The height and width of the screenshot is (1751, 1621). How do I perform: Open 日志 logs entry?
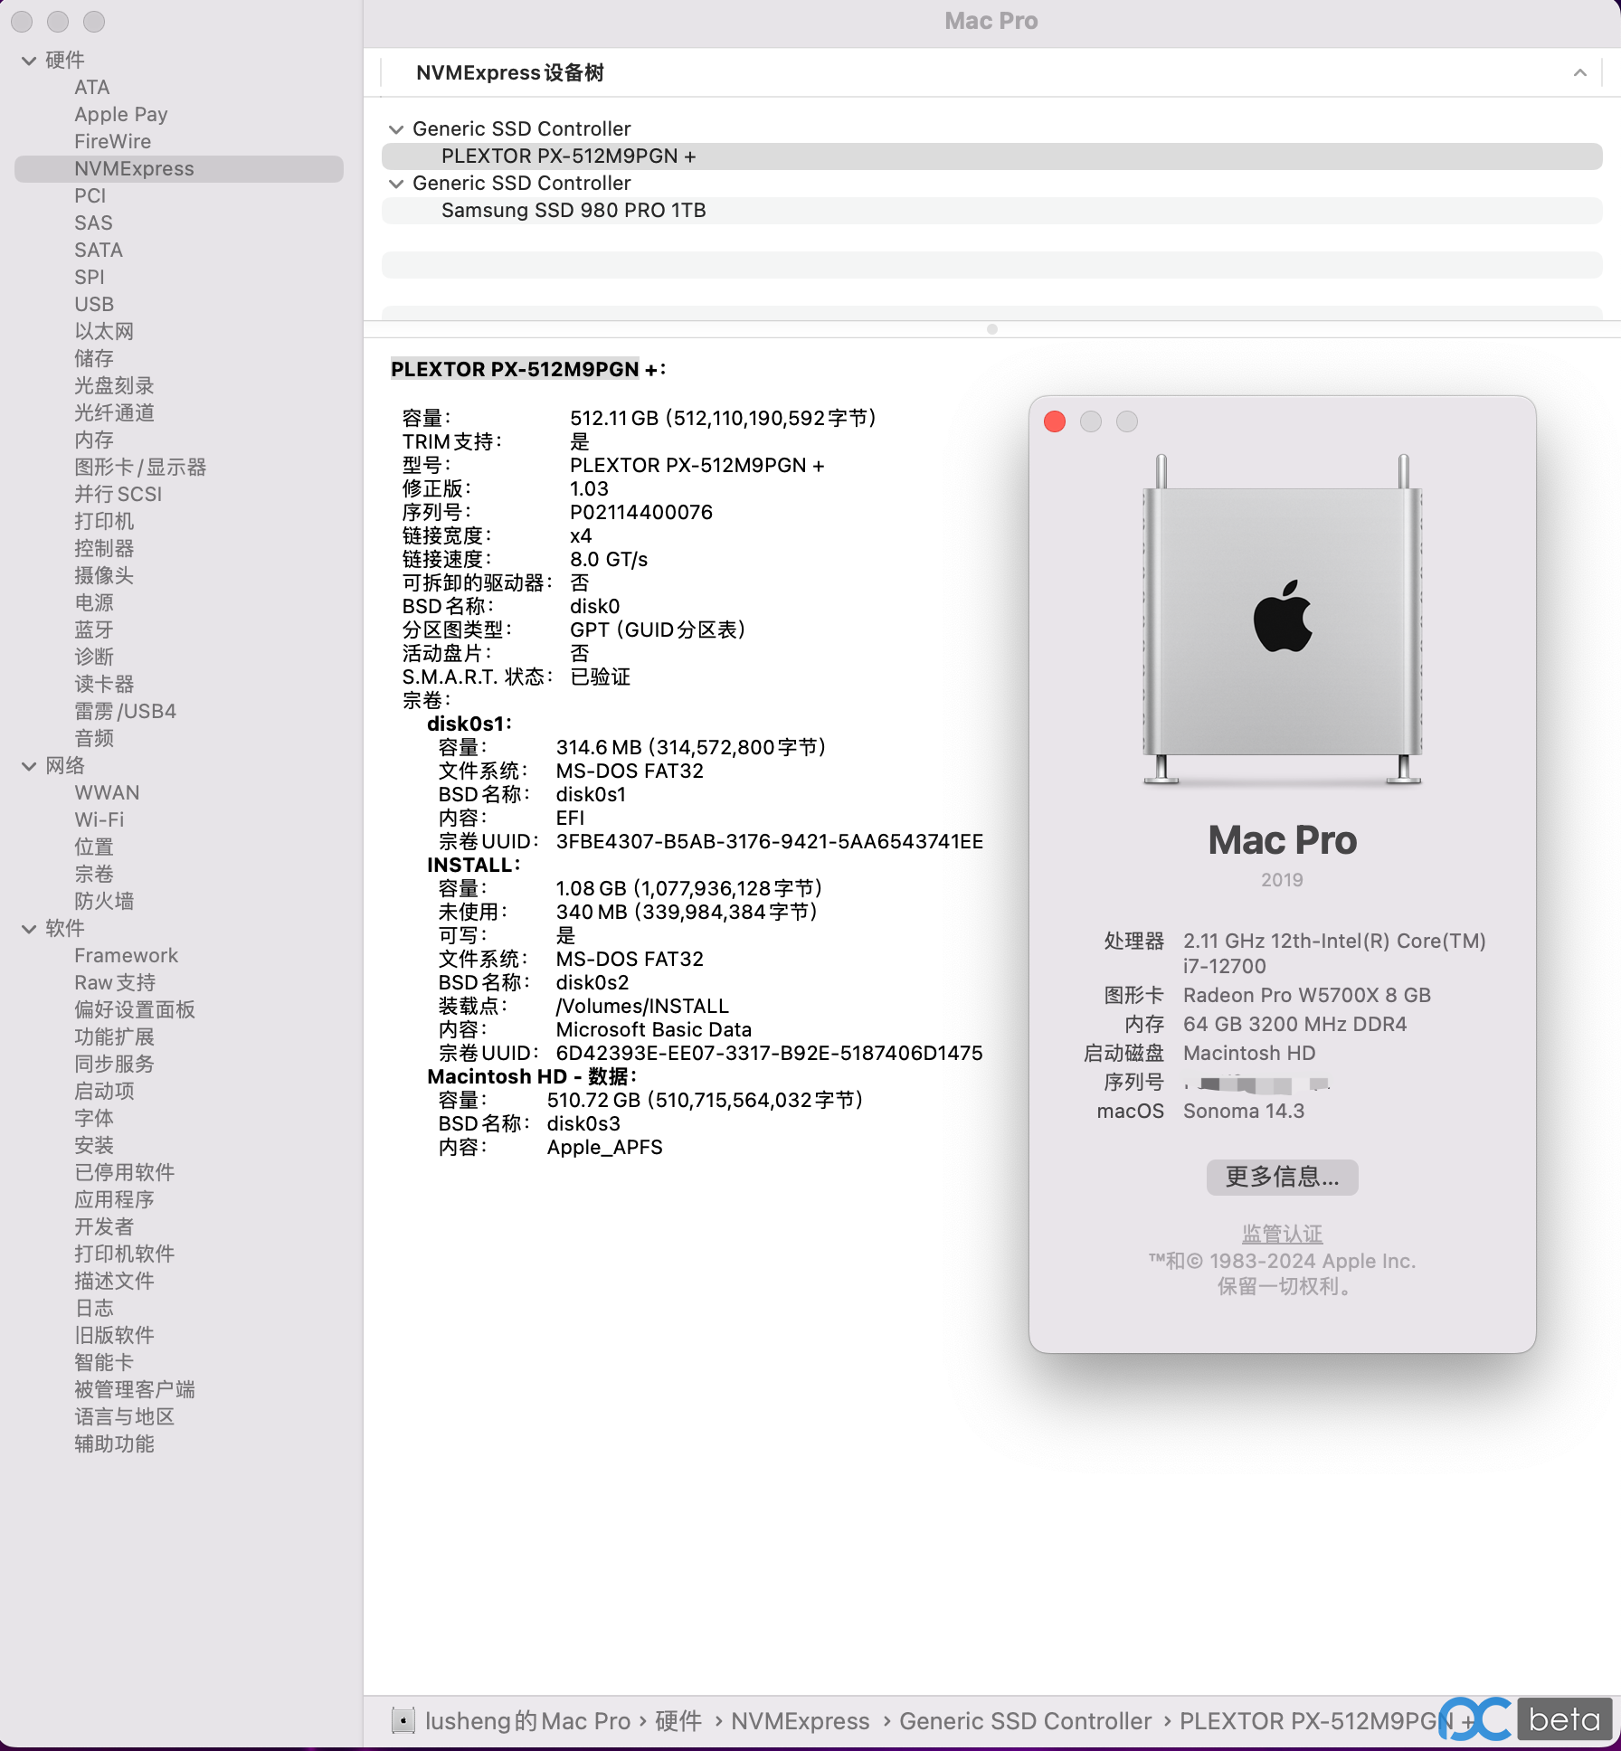point(94,1309)
